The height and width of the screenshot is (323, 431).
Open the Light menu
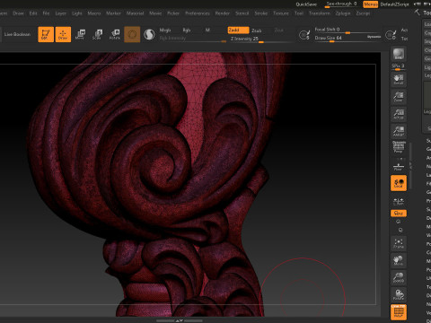(x=77, y=13)
